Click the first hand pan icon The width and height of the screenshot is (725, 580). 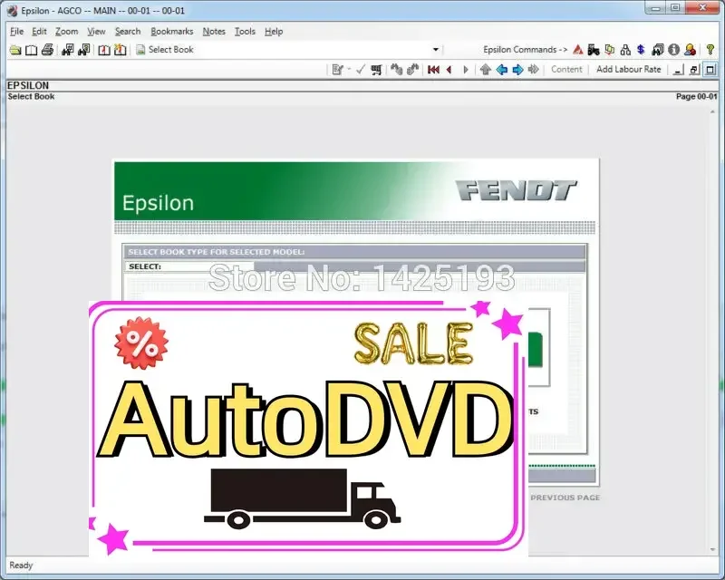[x=396, y=70]
